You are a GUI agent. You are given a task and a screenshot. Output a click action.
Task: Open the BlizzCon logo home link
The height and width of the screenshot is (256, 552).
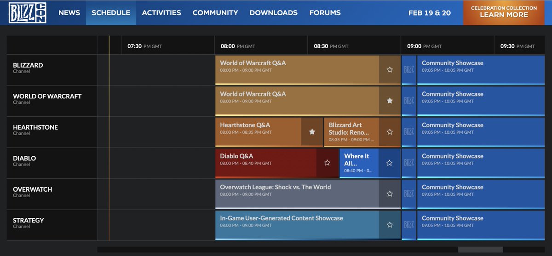pos(27,13)
